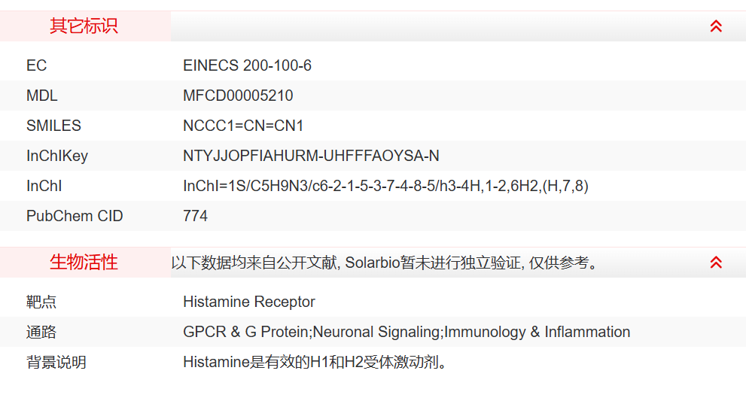The image size is (746, 401).
Task: Collapse the 其它标识 section chevron
Action: (716, 26)
